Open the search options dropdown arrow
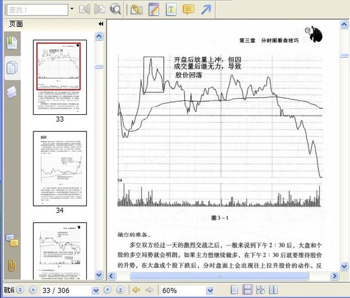The height and width of the screenshot is (298, 350). [x=72, y=9]
